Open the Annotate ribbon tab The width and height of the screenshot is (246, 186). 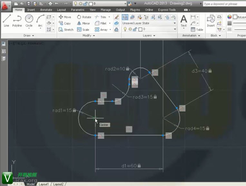46,10
